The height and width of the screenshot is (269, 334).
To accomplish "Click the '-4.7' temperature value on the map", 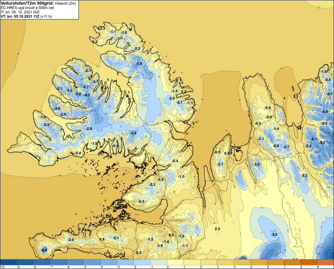I will click(x=314, y=139).
